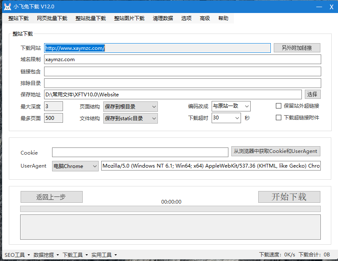This screenshot has width=338, height=261.
Task: Click 从浏览器中获取Cookie和UserAgent button
Action: click(275, 151)
